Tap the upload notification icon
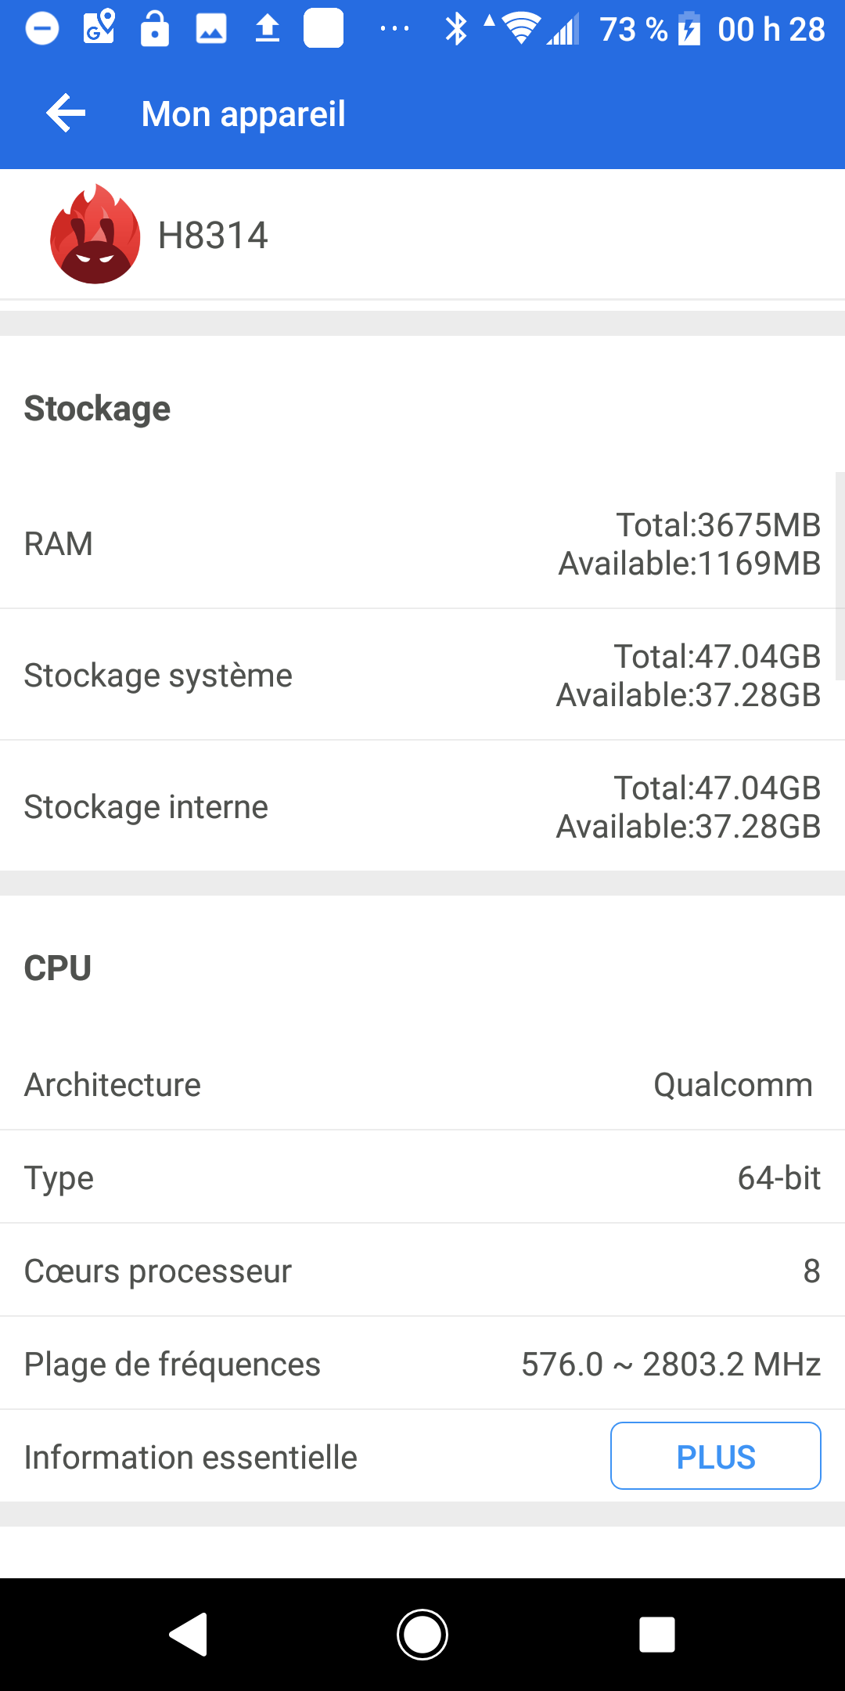Viewport: 845px width, 1691px height. coord(268,30)
